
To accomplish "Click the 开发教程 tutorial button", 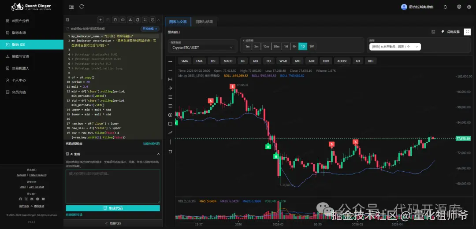I will coord(150,29).
